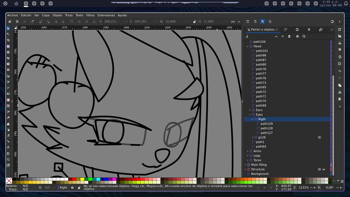
Task: Open the Filtros menu
Action: (x=90, y=15)
